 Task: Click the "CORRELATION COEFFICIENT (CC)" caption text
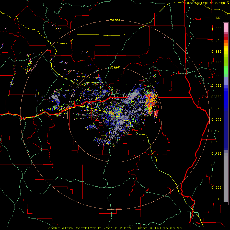(80, 228)
